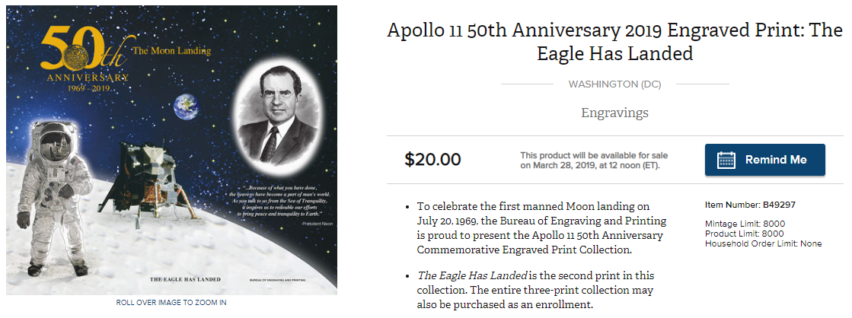
Task: Click the WASHINGTON (DC) label
Action: (614, 84)
